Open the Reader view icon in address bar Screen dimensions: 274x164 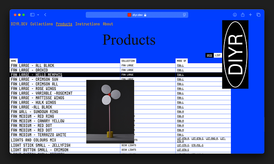(184, 15)
